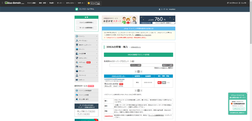The image size is (252, 121).
Task: Click the オプション gear icon
Action: tap(77, 62)
